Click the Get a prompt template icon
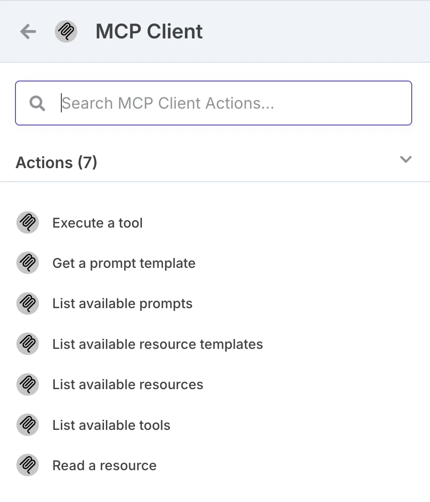The height and width of the screenshot is (502, 430). pos(28,263)
